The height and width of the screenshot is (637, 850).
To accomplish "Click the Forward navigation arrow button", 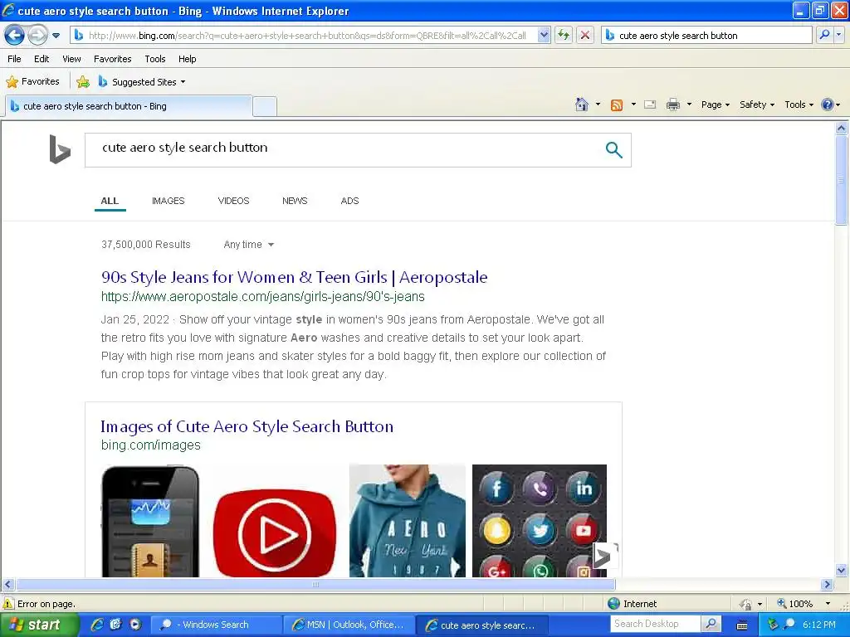I will 37,36.
